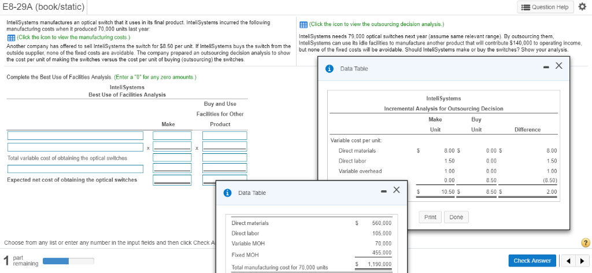Click the 'Variable overhead' row label
The image size is (592, 273).
pos(360,171)
